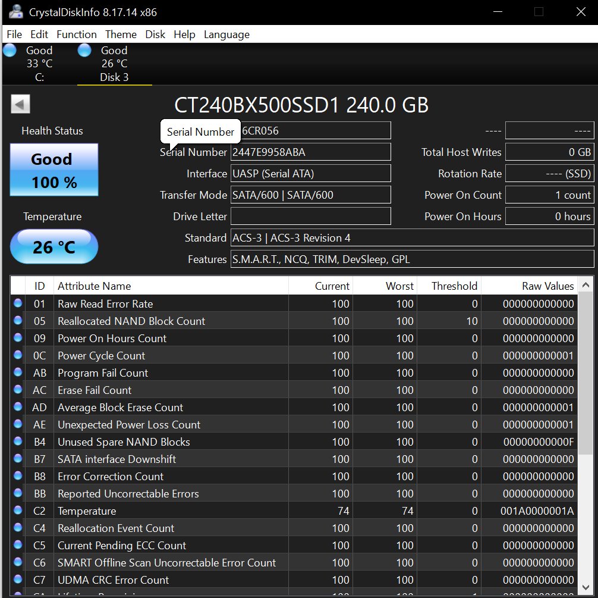Click status dot for SATA interface Downshift

[18, 458]
